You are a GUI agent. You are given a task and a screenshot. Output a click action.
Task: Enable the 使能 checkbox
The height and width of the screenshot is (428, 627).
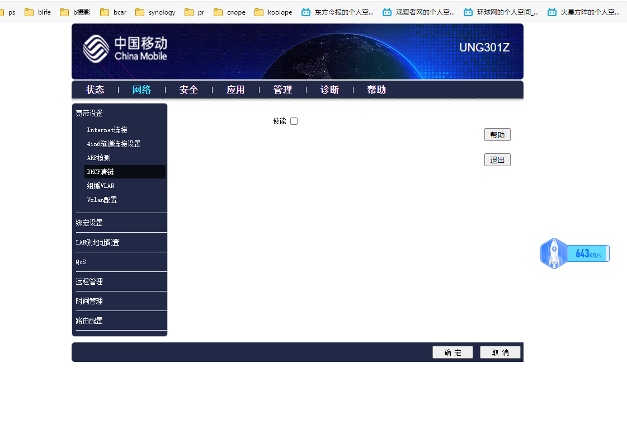click(x=294, y=121)
